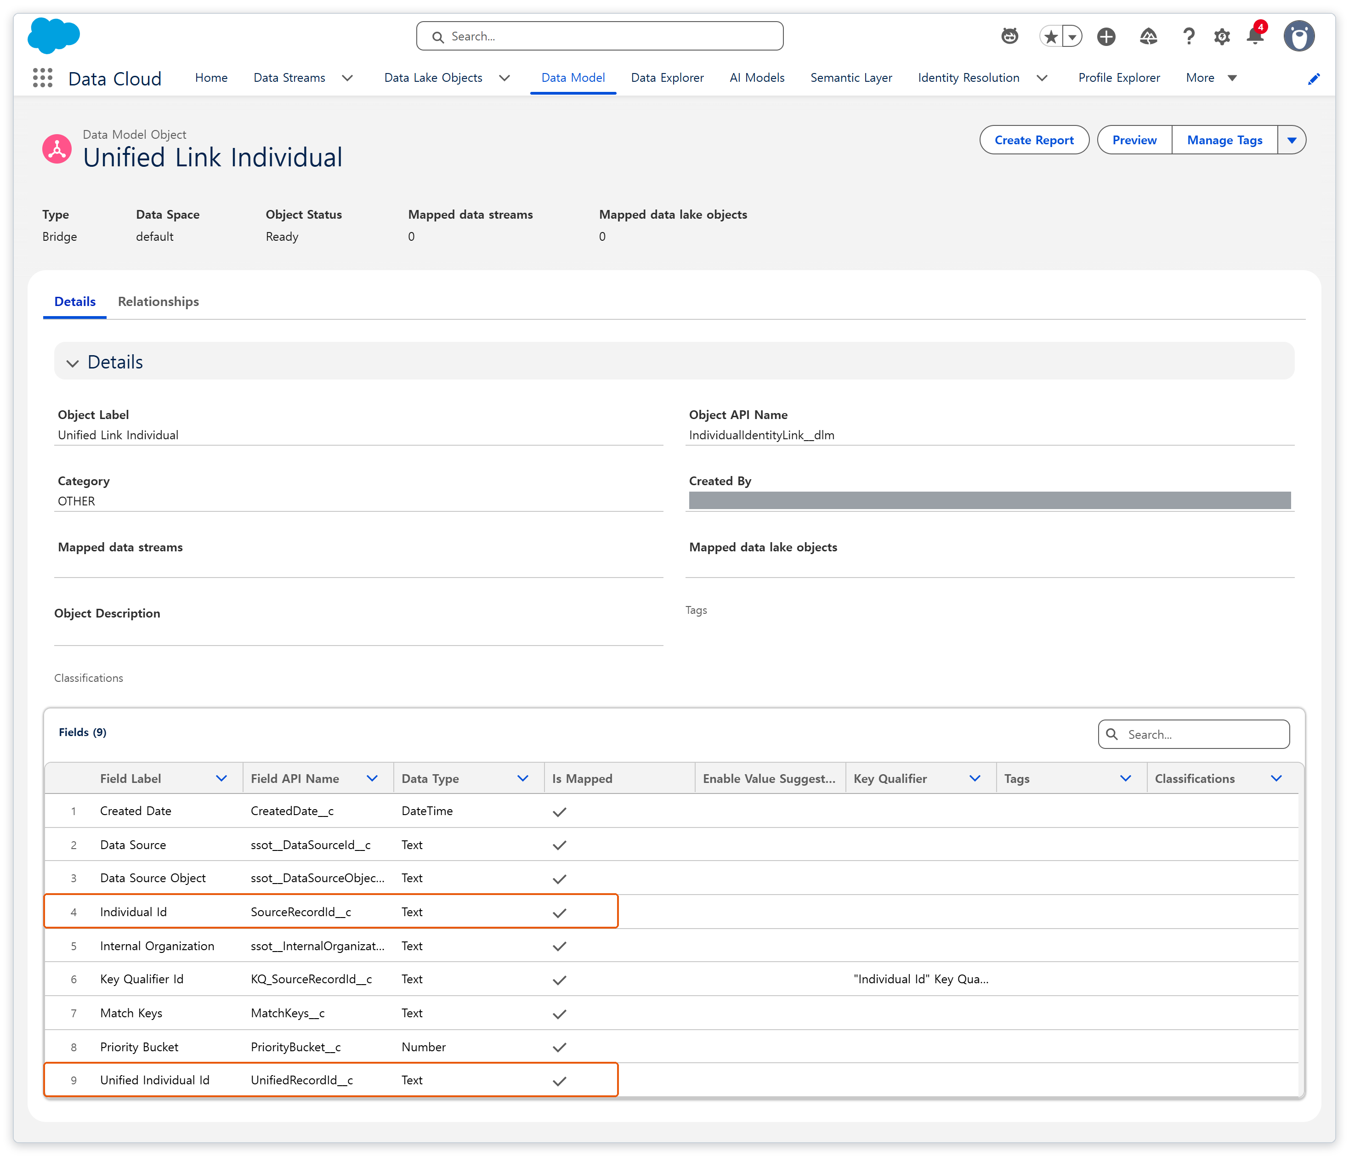View notifications bell with 4 alerts
This screenshot has width=1349, height=1156.
(1256, 35)
